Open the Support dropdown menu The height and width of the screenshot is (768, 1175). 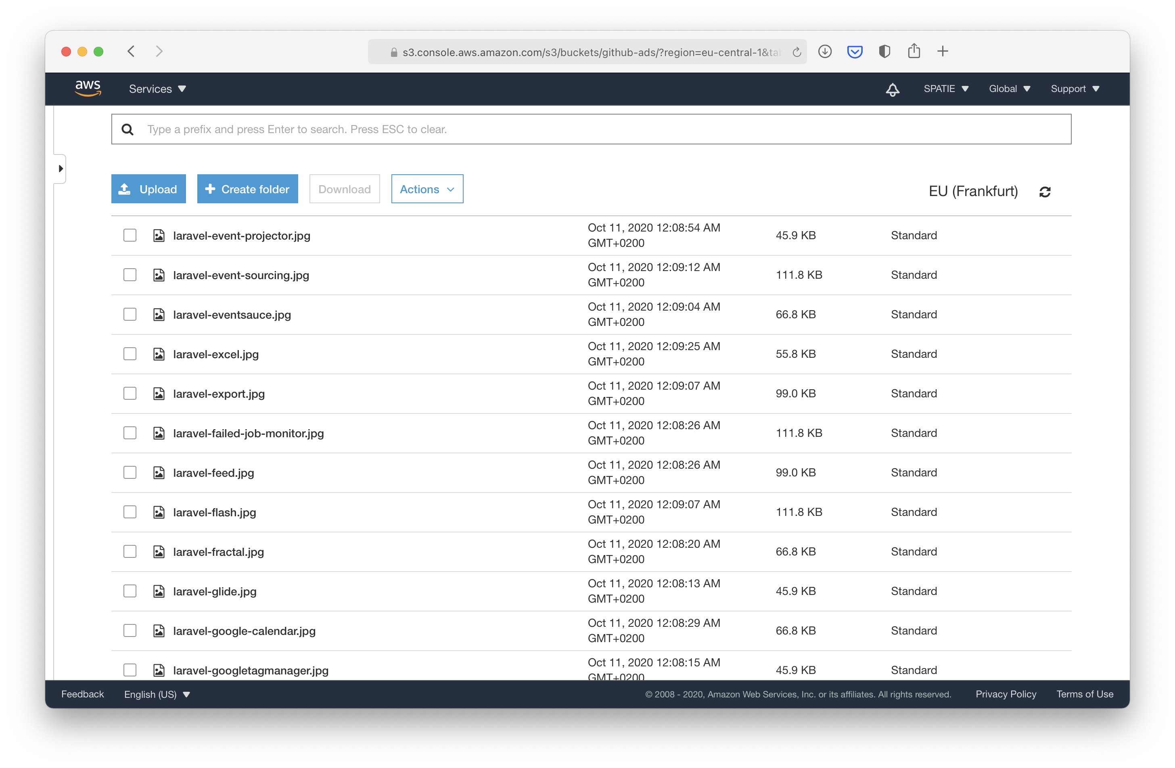pos(1075,89)
